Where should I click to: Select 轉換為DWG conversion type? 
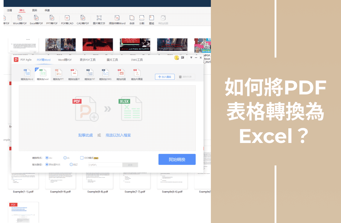point(106,75)
